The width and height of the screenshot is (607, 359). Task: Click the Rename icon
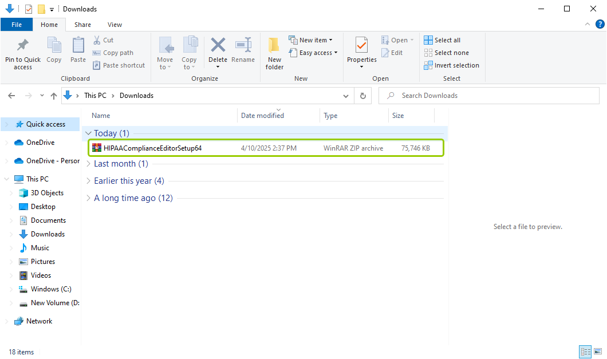click(243, 45)
